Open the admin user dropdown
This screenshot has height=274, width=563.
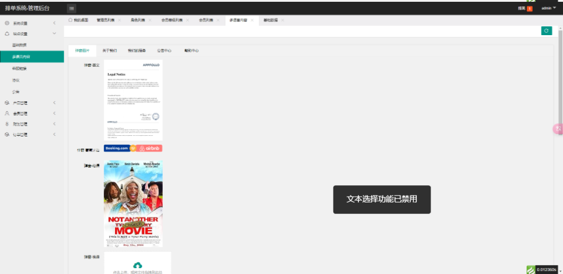pos(549,8)
